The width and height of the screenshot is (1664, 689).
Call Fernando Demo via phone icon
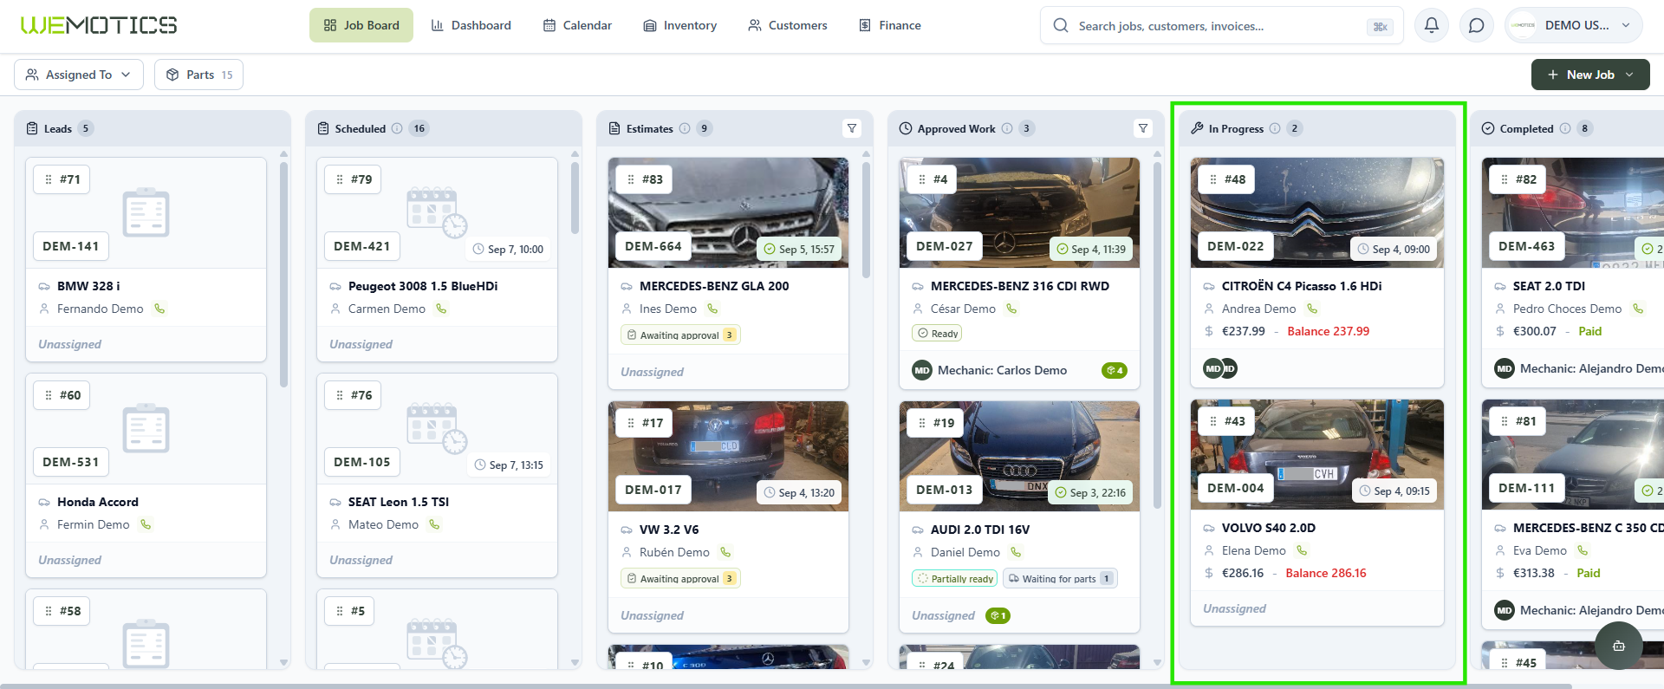pos(159,309)
